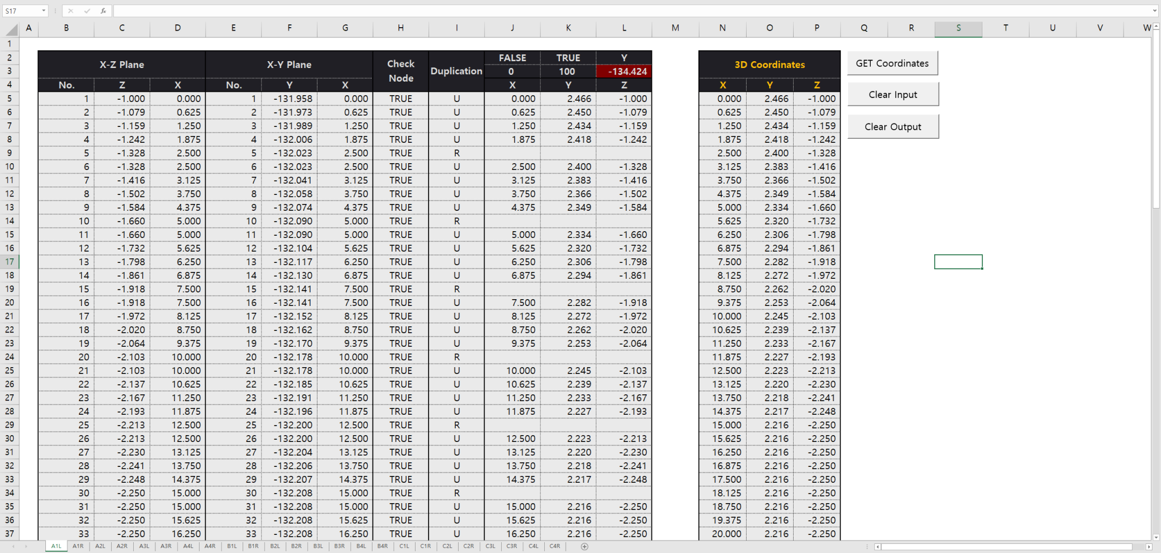The image size is (1161, 553).
Task: Open the C1L sheet tab
Action: pos(404,546)
